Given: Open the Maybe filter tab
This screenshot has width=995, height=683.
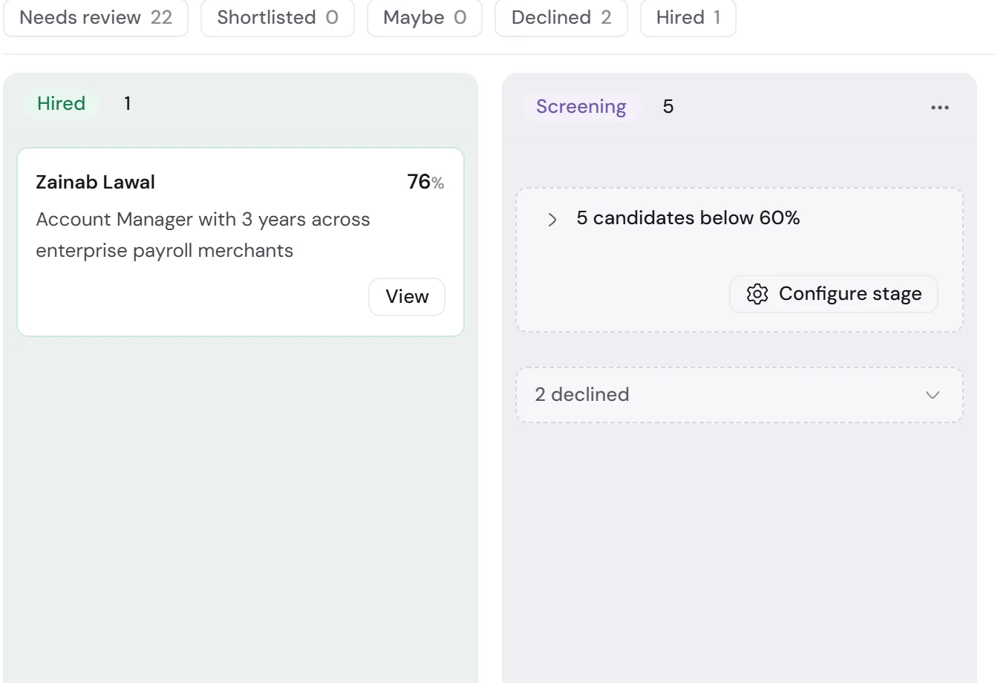Looking at the screenshot, I should tap(425, 18).
